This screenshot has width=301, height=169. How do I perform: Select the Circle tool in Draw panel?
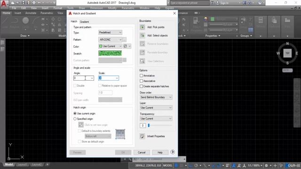click(x=25, y=21)
